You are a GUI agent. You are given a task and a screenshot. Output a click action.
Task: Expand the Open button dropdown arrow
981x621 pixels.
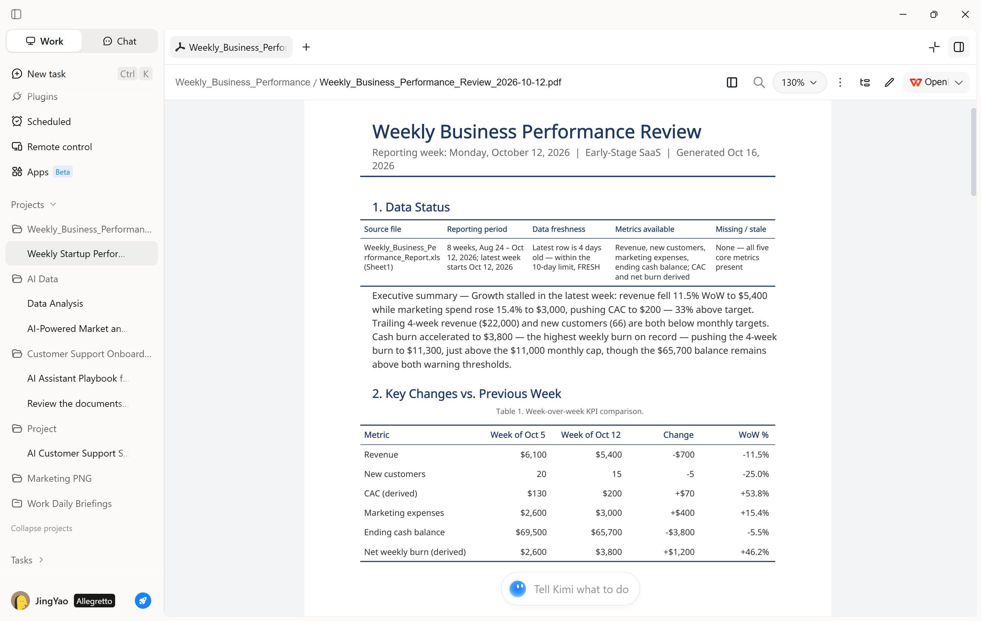(959, 82)
